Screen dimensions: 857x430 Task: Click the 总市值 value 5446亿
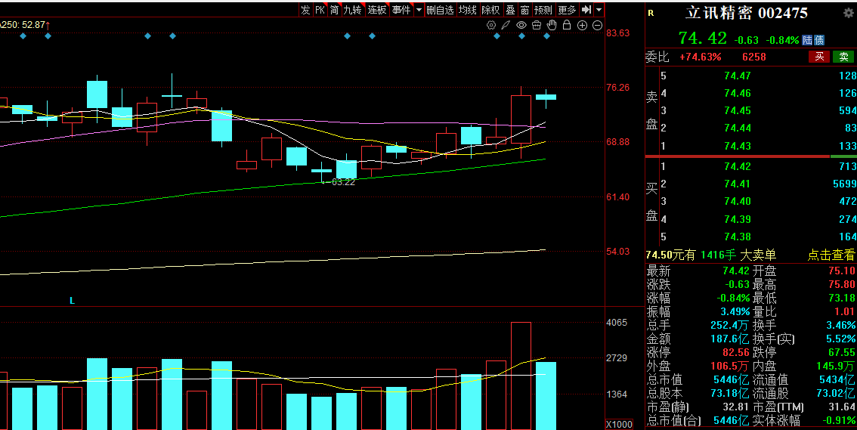click(x=732, y=379)
